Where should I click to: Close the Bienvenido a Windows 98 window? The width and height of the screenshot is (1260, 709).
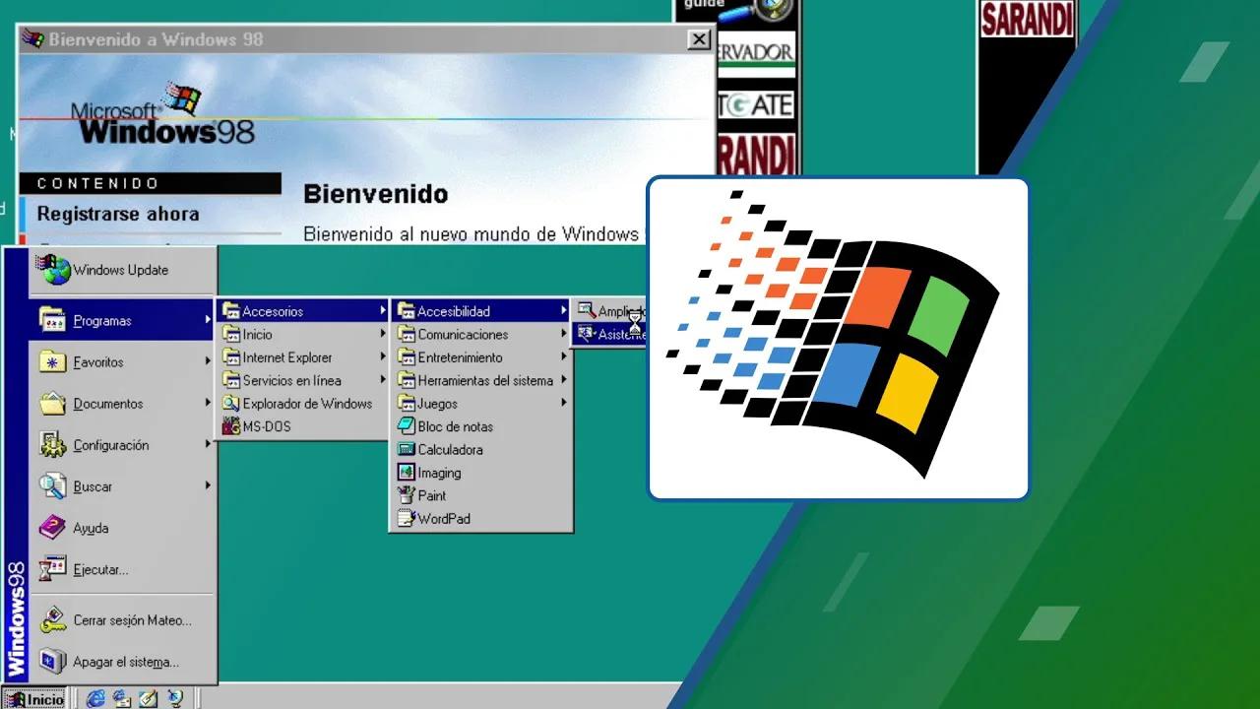(x=698, y=39)
